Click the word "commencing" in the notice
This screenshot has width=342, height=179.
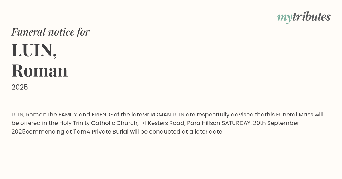click(45, 132)
